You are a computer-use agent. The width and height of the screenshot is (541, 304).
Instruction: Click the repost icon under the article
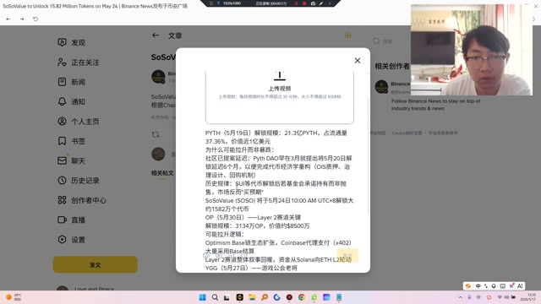(156, 134)
